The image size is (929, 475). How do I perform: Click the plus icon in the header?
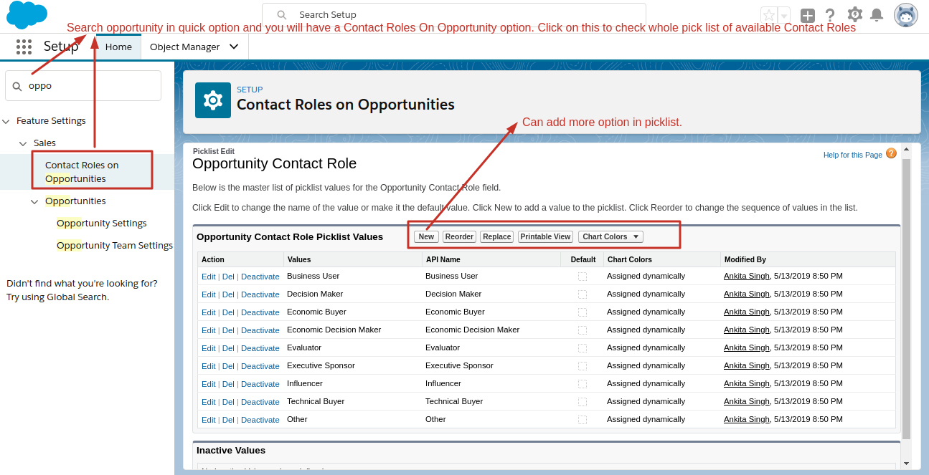[x=806, y=14]
